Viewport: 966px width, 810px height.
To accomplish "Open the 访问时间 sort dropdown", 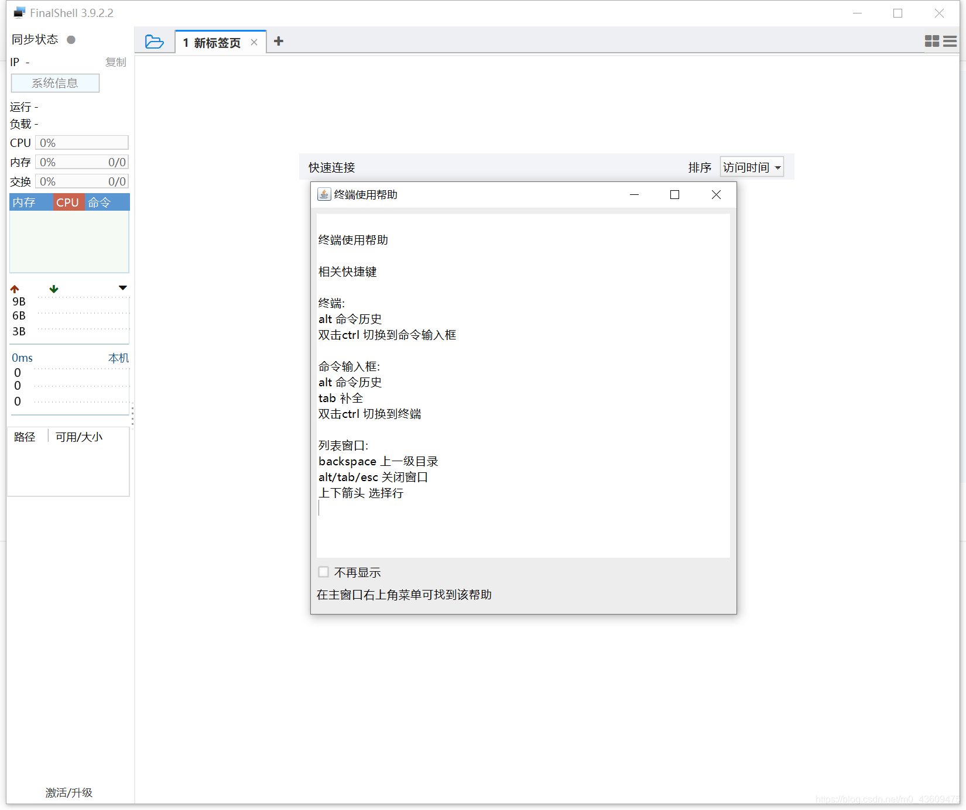I will click(x=752, y=167).
